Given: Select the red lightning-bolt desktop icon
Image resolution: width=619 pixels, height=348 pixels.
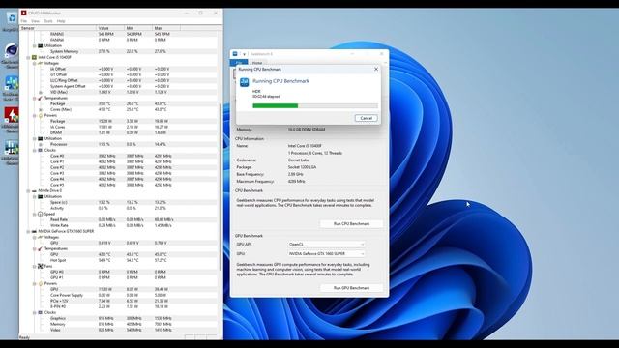Looking at the screenshot, I should tap(11, 115).
